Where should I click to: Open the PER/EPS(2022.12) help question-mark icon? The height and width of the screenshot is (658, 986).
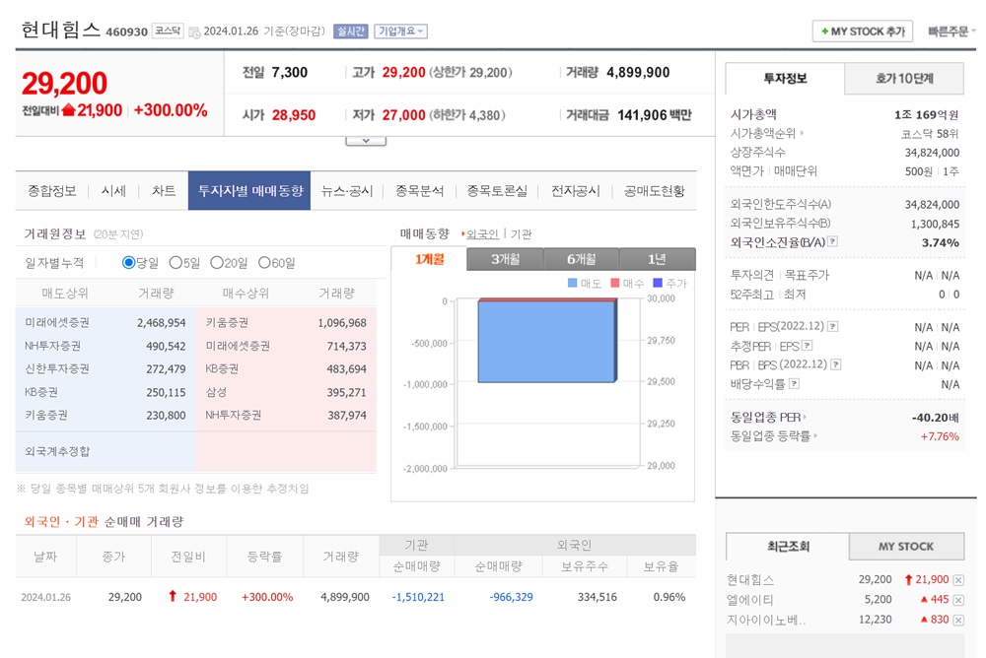(x=833, y=326)
